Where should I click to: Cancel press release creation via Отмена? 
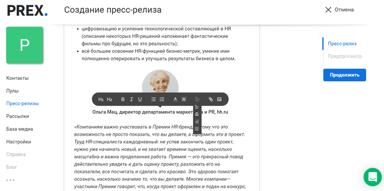(x=344, y=10)
